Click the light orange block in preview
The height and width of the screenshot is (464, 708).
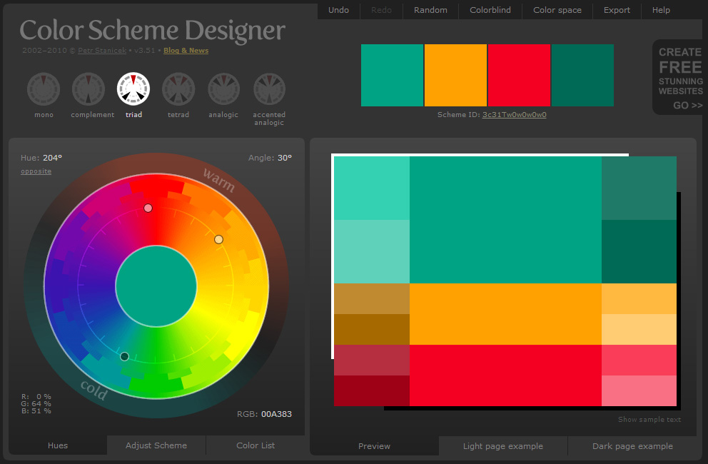pyautogui.click(x=639, y=298)
